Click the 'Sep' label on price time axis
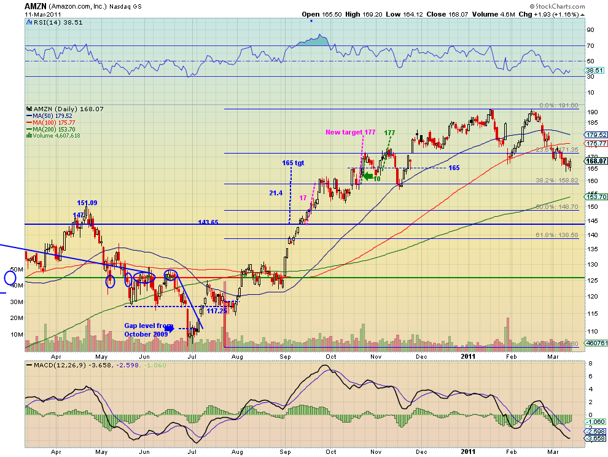 tap(285, 356)
